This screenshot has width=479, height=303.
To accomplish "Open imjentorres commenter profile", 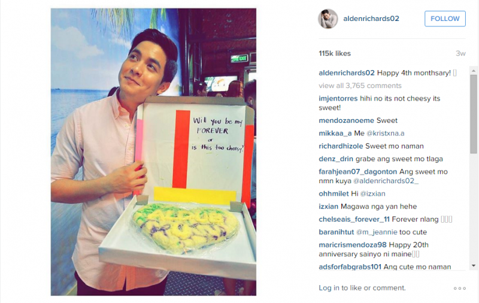I will 338,98.
